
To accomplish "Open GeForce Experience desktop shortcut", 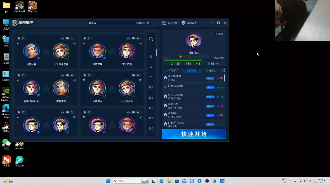I will [x=6, y=94].
